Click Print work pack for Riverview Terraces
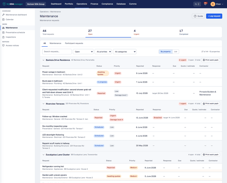 click(x=211, y=104)
